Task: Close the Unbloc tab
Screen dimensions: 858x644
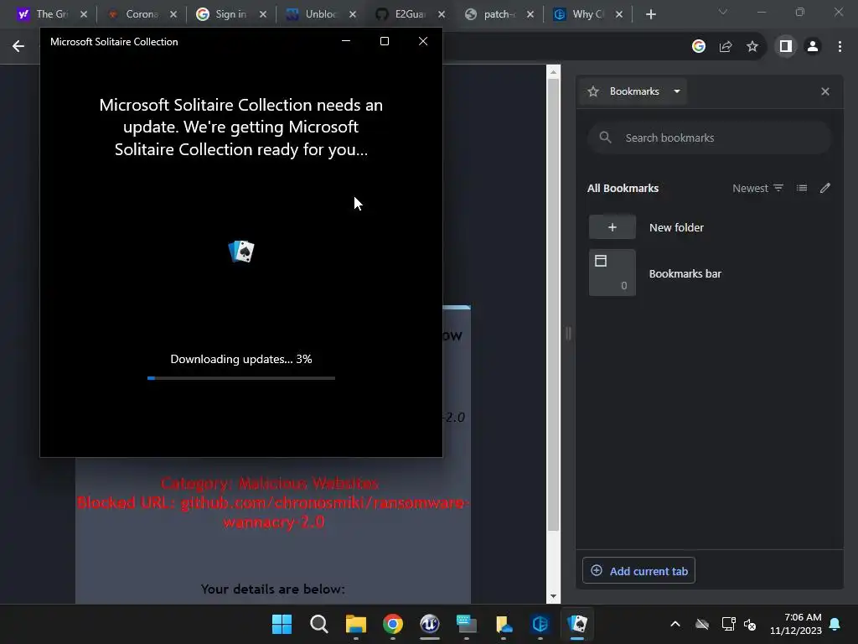Action: [353, 14]
